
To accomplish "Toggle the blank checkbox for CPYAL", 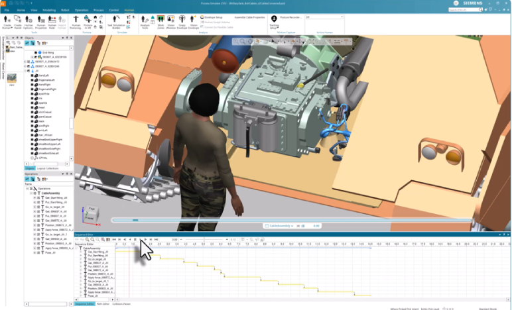I will point(31,159).
